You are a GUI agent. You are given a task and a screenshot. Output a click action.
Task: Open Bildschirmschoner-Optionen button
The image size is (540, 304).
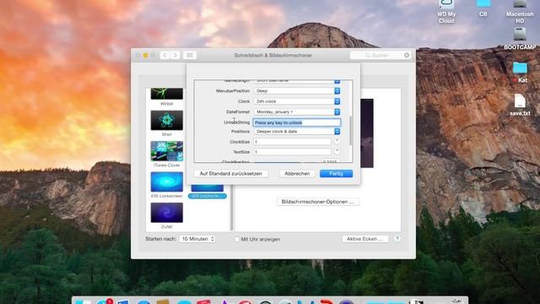pyautogui.click(x=317, y=202)
